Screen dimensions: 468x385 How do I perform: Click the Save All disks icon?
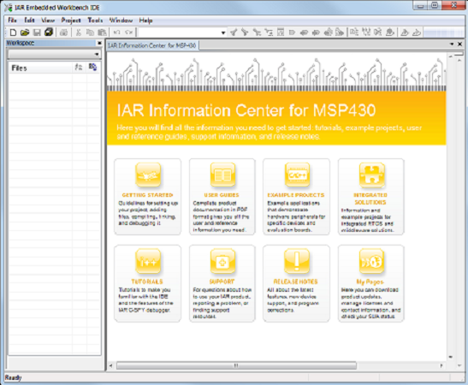(x=49, y=32)
